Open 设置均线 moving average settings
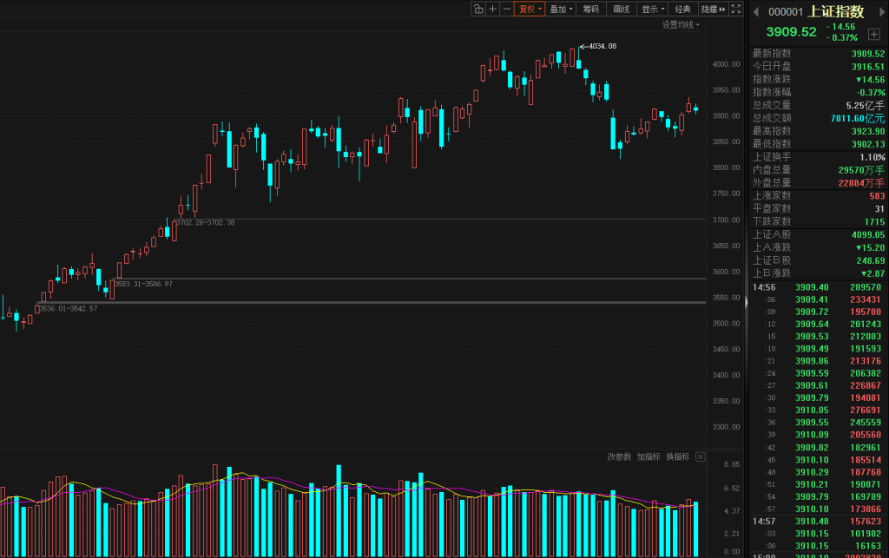This screenshot has height=558, width=889. [x=681, y=25]
